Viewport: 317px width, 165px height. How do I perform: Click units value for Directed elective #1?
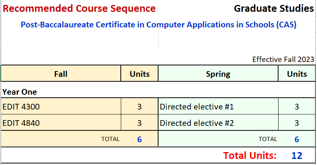pos(297,107)
